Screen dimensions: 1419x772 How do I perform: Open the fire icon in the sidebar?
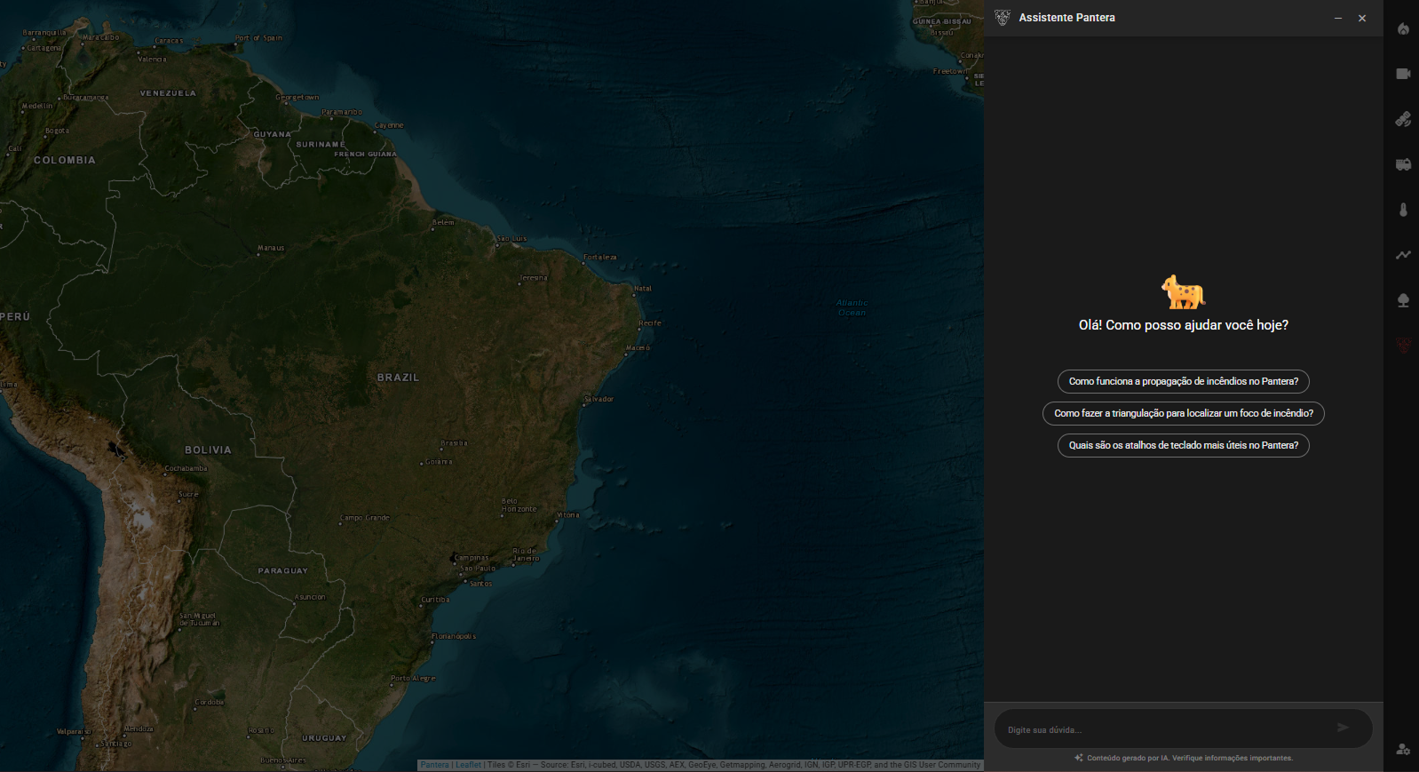click(x=1403, y=29)
